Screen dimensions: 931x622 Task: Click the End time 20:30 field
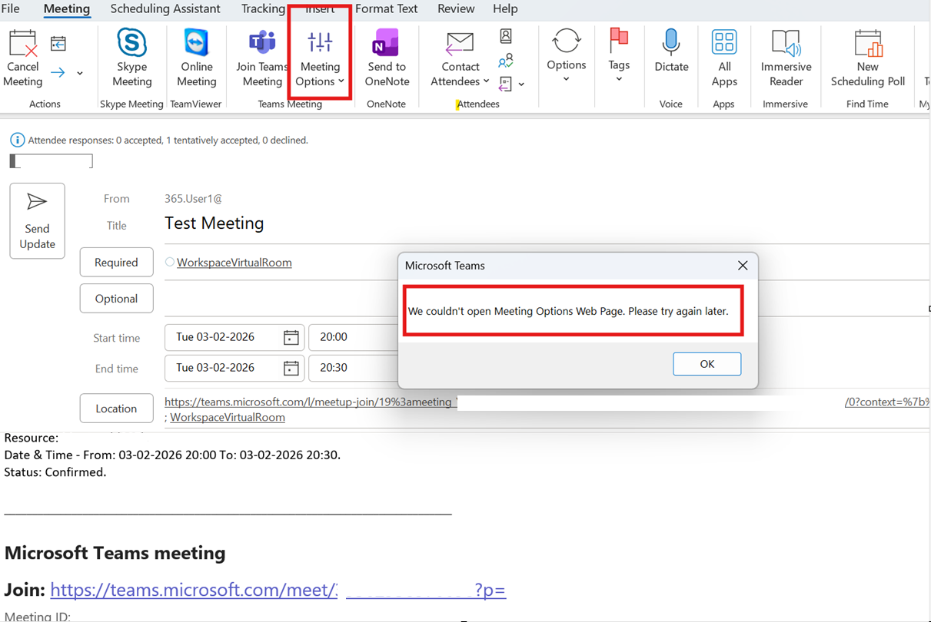pos(353,368)
